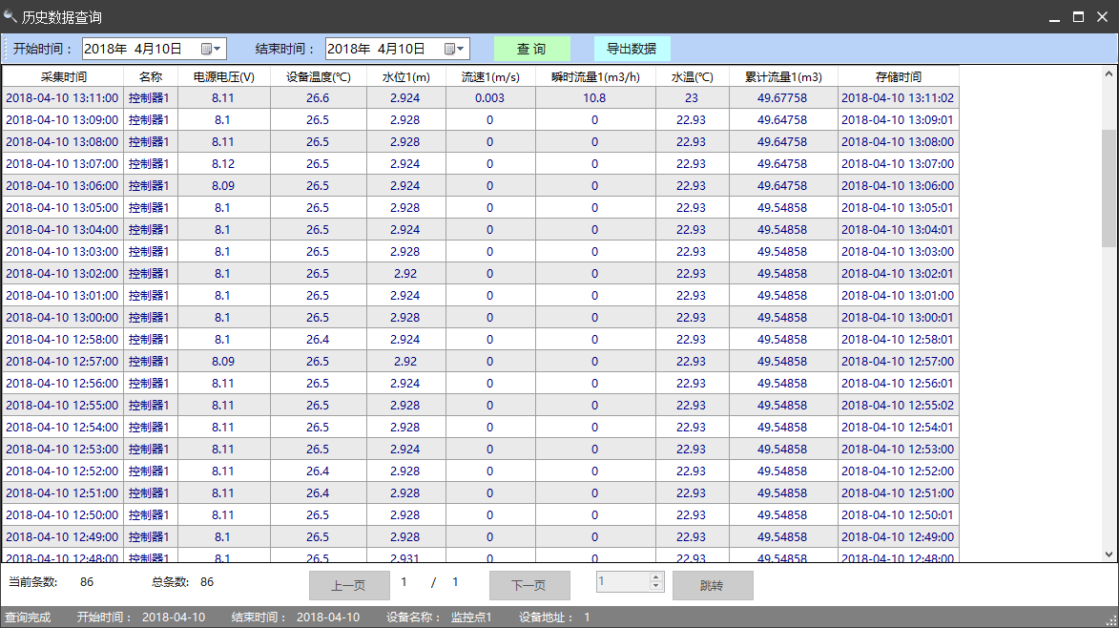Click the 电源电压(V) column header

point(223,76)
